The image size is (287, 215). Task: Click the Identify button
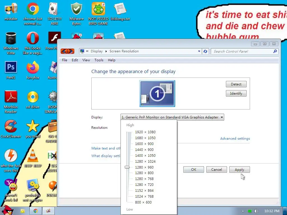coord(236,94)
